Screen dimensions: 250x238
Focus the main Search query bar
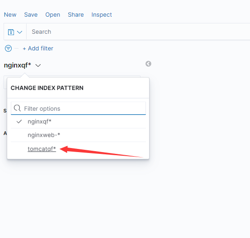tap(138, 31)
